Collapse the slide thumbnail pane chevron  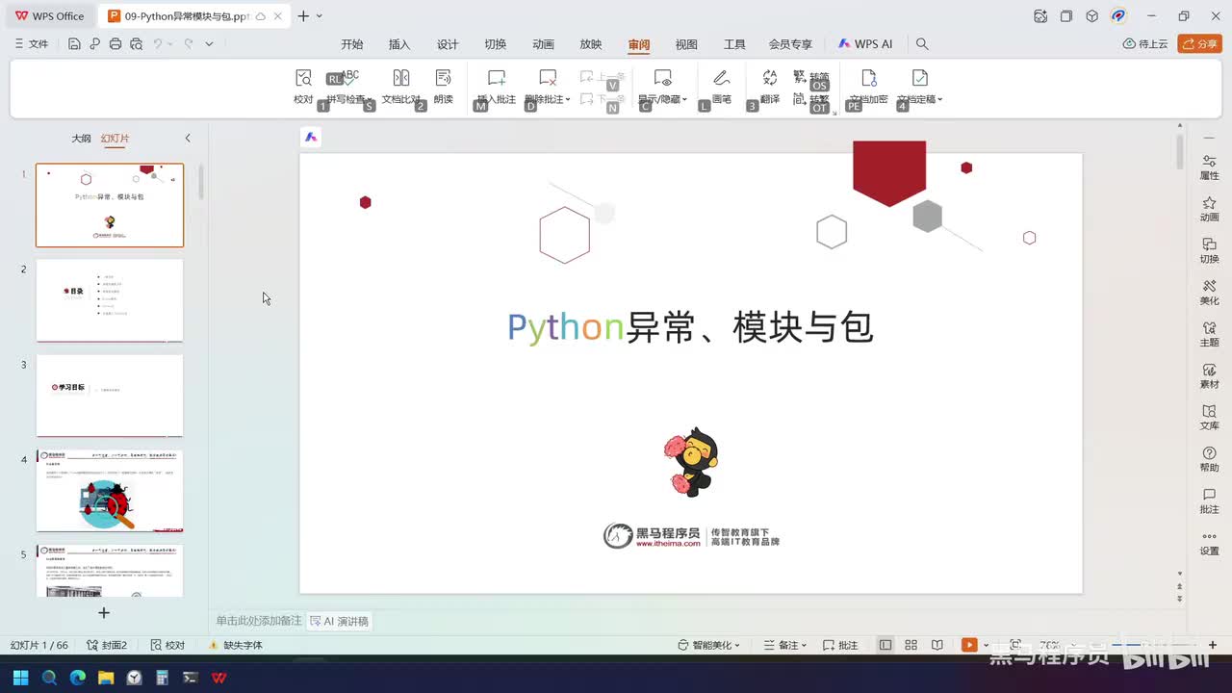click(188, 139)
